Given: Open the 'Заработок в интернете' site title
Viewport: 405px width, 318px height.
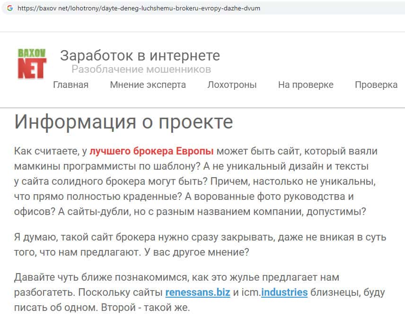Looking at the screenshot, I should 140,56.
